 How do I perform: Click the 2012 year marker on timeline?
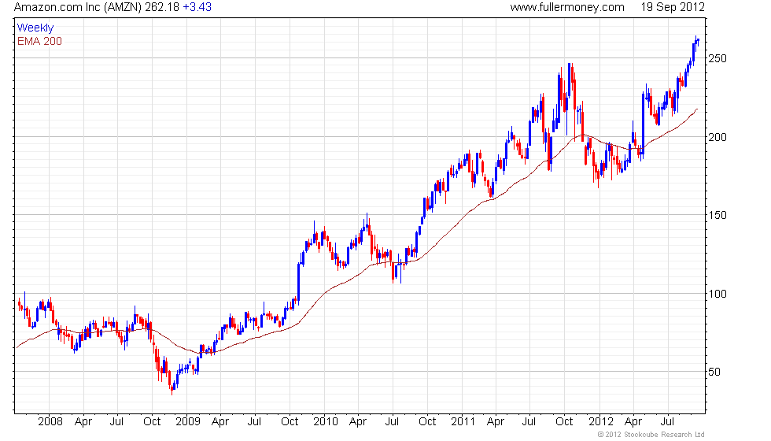pos(601,422)
